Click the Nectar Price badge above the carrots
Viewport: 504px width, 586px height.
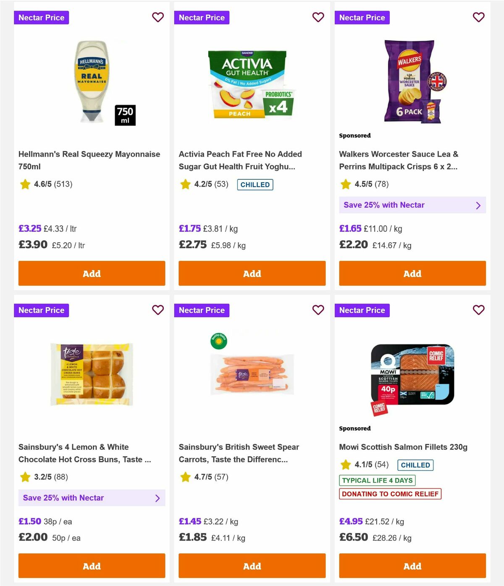202,310
